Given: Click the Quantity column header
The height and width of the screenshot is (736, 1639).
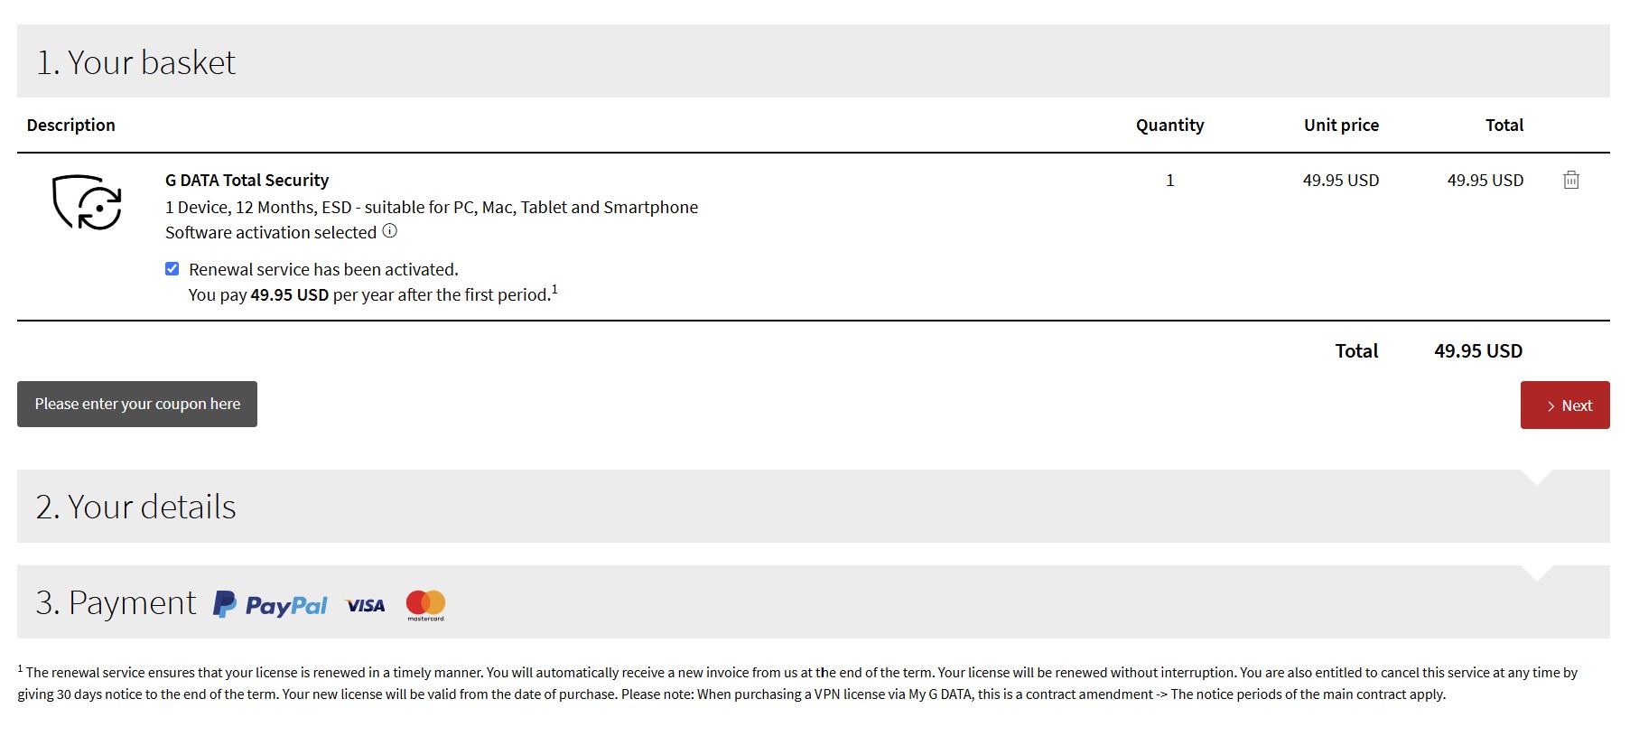Looking at the screenshot, I should point(1169,126).
